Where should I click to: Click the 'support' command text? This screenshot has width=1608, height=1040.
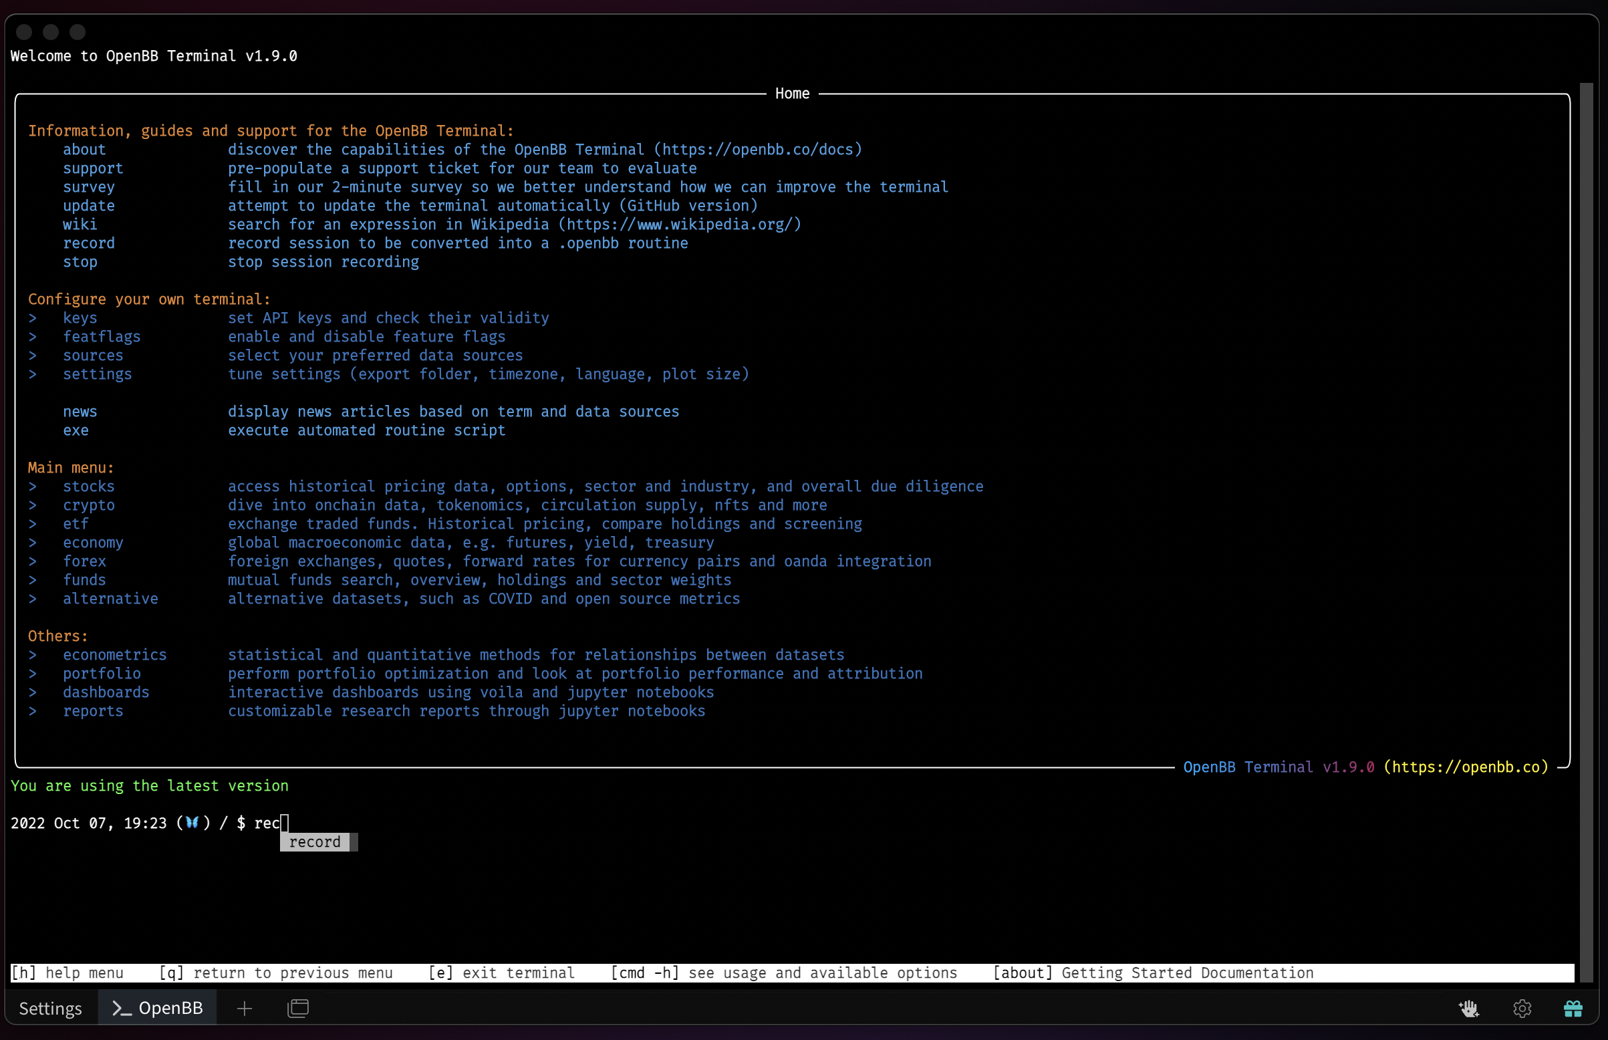pos(93,168)
